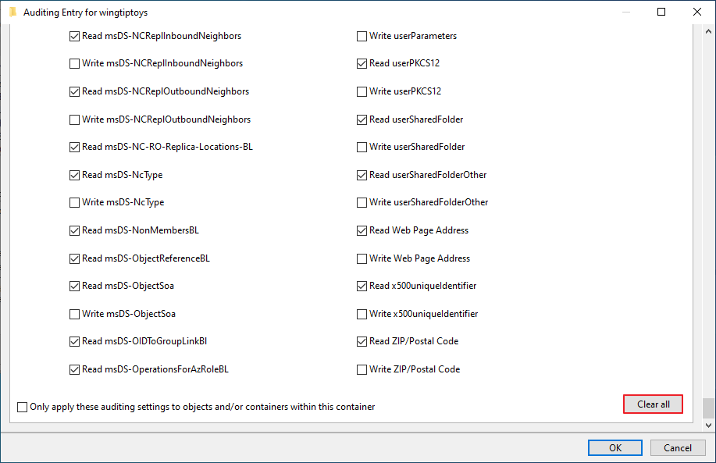Viewport: 716px width, 463px height.
Task: Toggle Read msDS-OperationsForAzRoleBL
Action: (74, 369)
